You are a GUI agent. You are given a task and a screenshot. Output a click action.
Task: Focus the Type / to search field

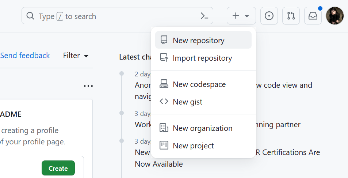point(110,16)
